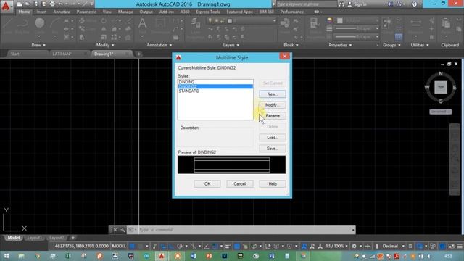Click the AutoCAD icon in Windows taskbar
Viewport: 464px width, 261px height.
click(161, 256)
